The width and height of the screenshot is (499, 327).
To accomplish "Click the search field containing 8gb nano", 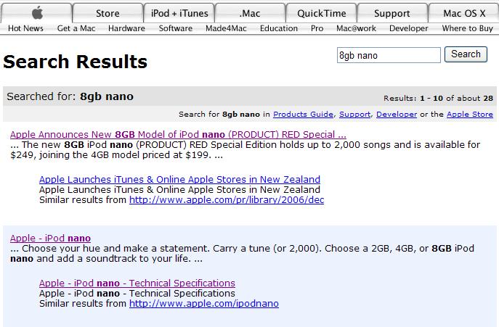I will tap(389, 55).
